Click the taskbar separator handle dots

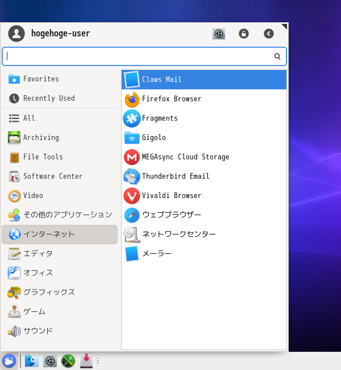pyautogui.click(x=98, y=361)
